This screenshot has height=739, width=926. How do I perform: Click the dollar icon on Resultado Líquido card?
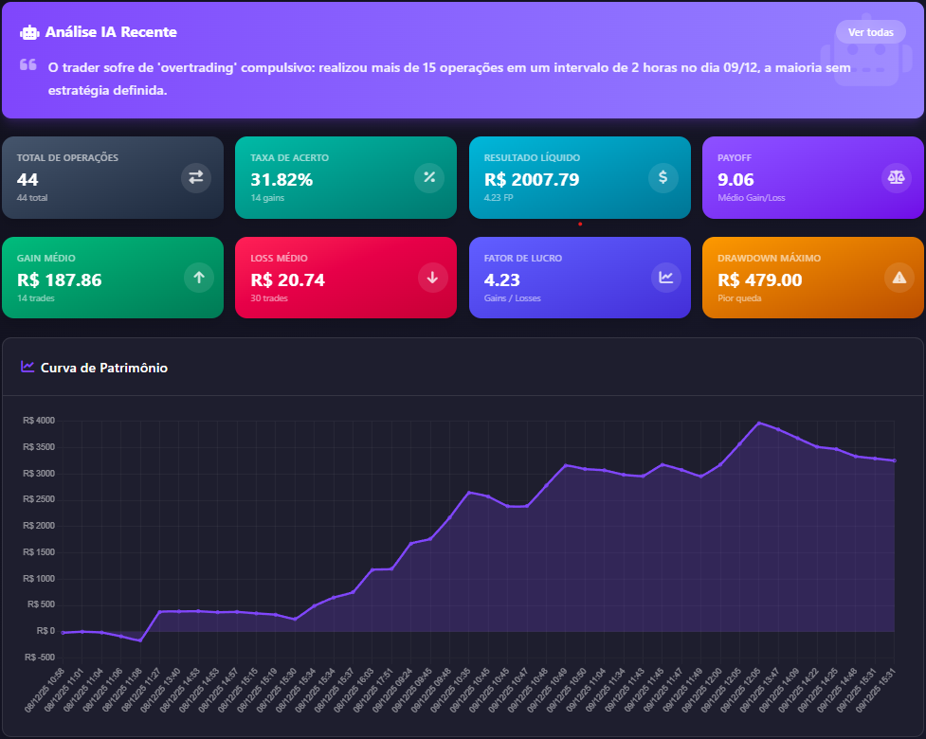[663, 177]
